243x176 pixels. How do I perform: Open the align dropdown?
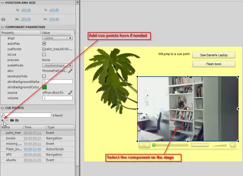(x=57, y=38)
